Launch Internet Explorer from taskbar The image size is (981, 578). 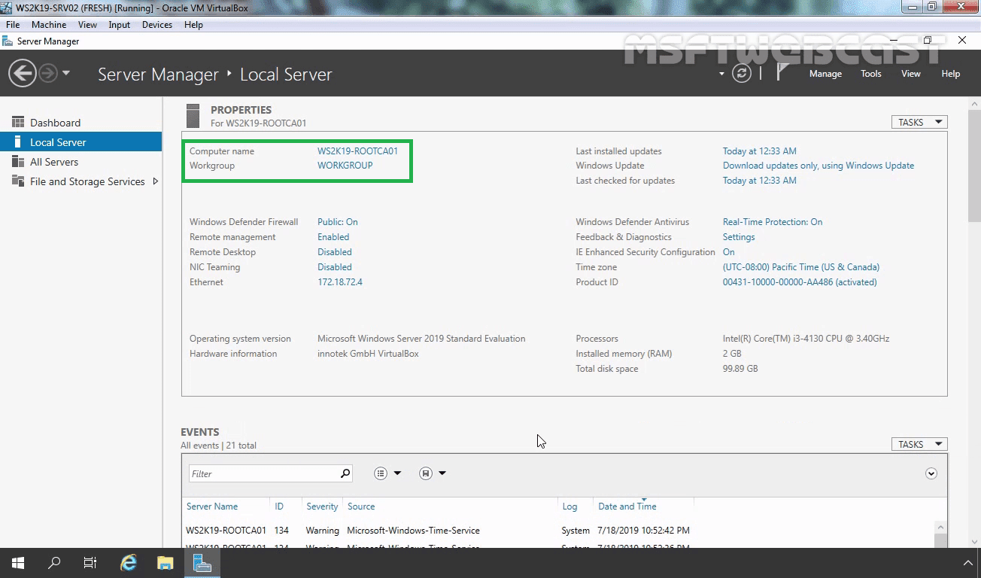129,563
